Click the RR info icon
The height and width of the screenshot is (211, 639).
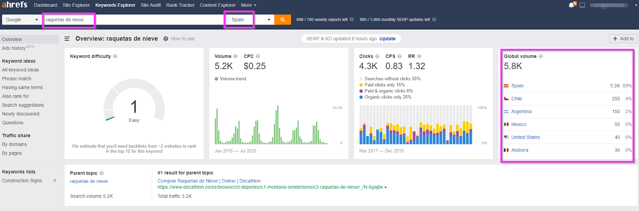pos(419,56)
